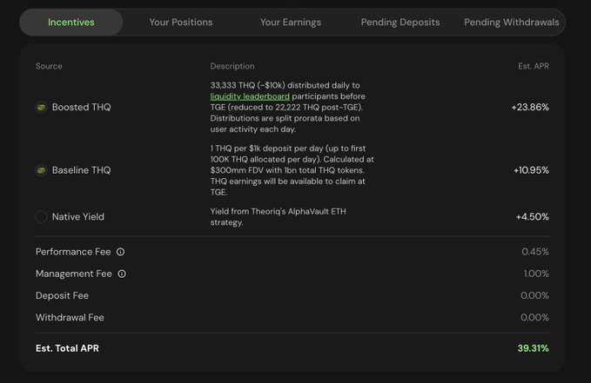This screenshot has height=383, width=591.
Task: Click the Boosted THQ token icon
Action: coord(41,107)
